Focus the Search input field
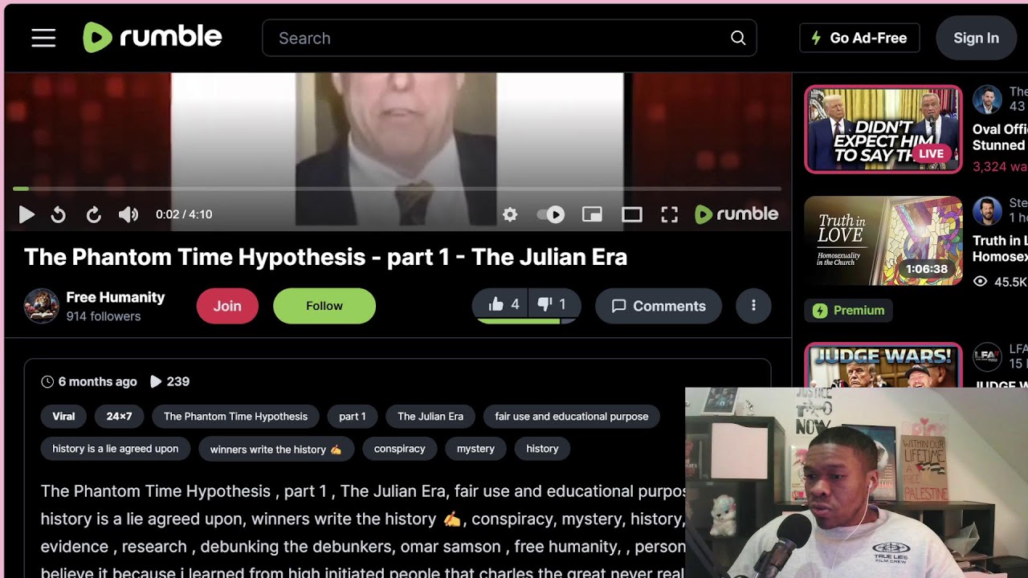Image resolution: width=1028 pixels, height=578 pixels. pyautogui.click(x=509, y=38)
